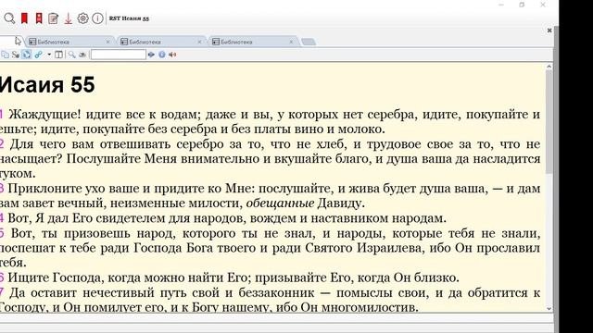Close the middle Библиотека tab
The image size is (593, 333).
pyautogui.click(x=199, y=42)
